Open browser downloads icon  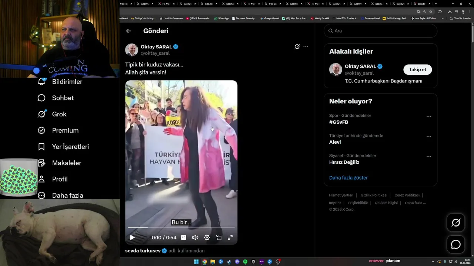(450, 11)
